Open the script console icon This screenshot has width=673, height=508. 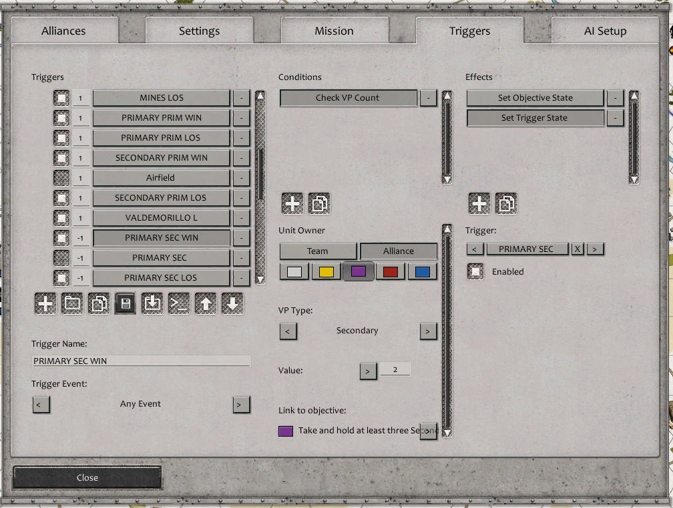point(178,304)
